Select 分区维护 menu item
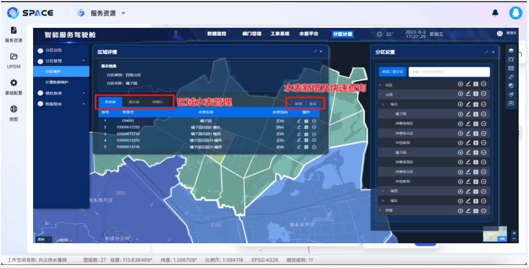Image resolution: width=529 pixels, height=268 pixels. (x=61, y=71)
